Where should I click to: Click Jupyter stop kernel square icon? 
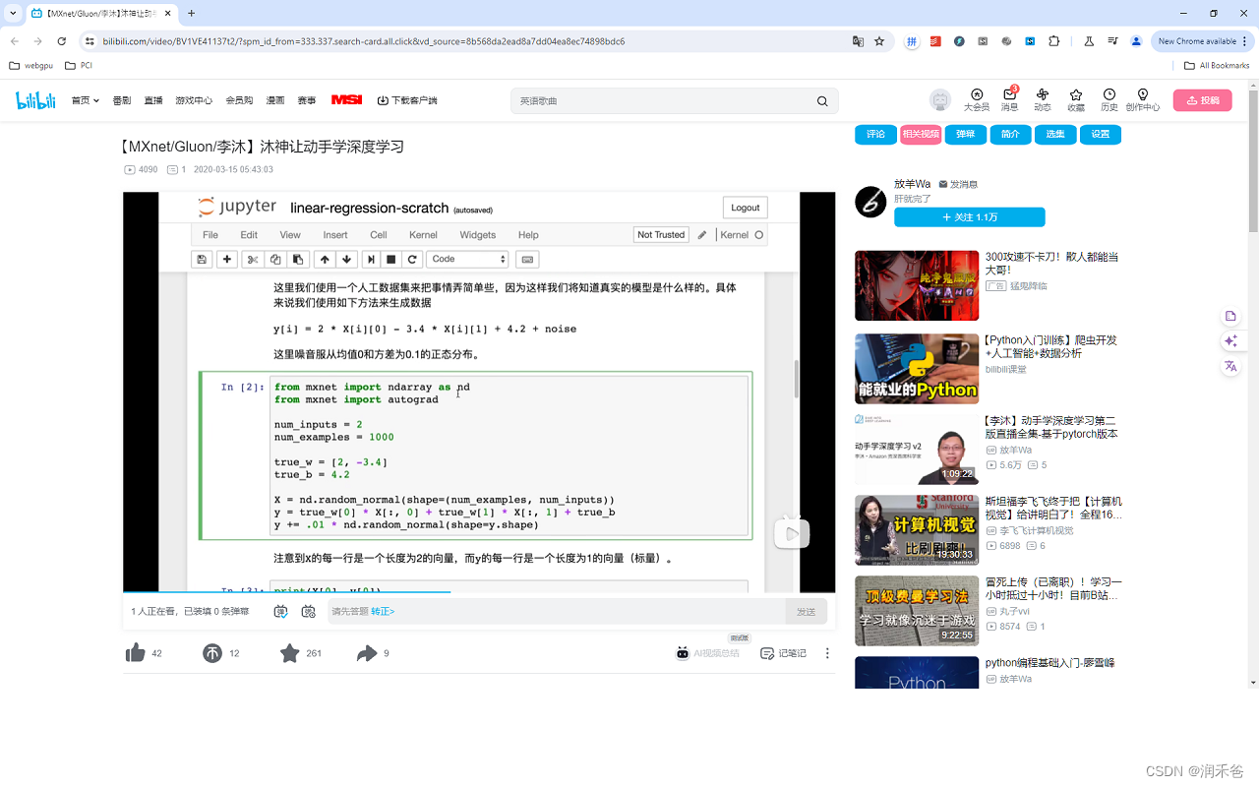coord(390,259)
